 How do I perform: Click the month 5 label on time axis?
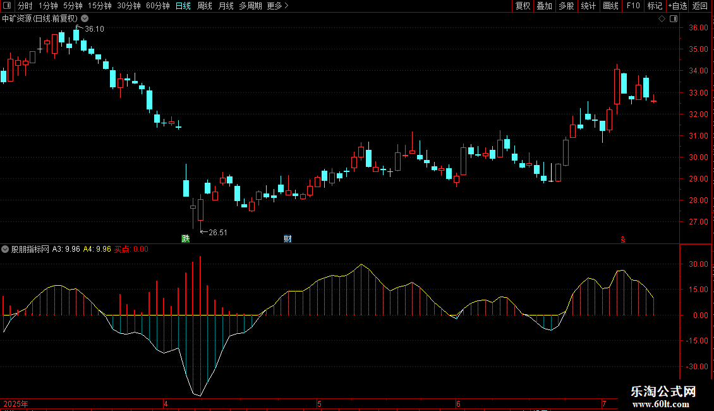319,403
